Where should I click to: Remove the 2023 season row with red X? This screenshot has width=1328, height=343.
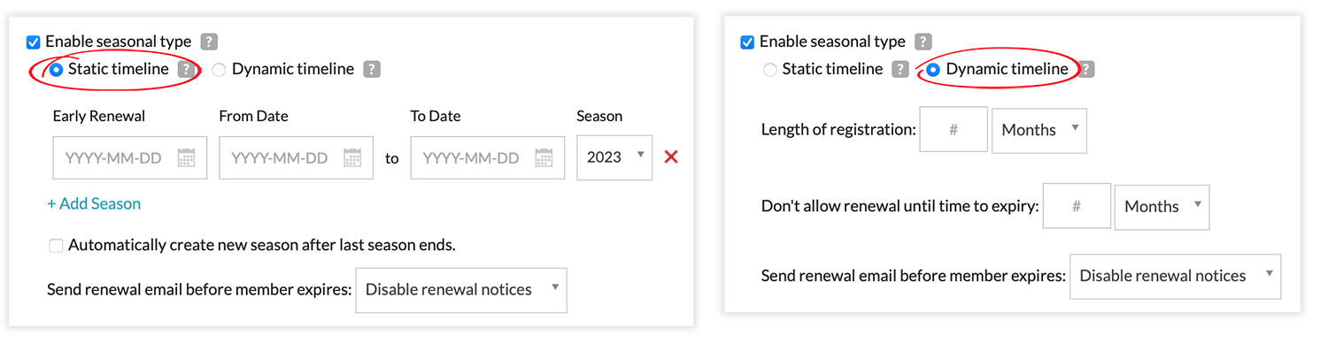[x=671, y=157]
